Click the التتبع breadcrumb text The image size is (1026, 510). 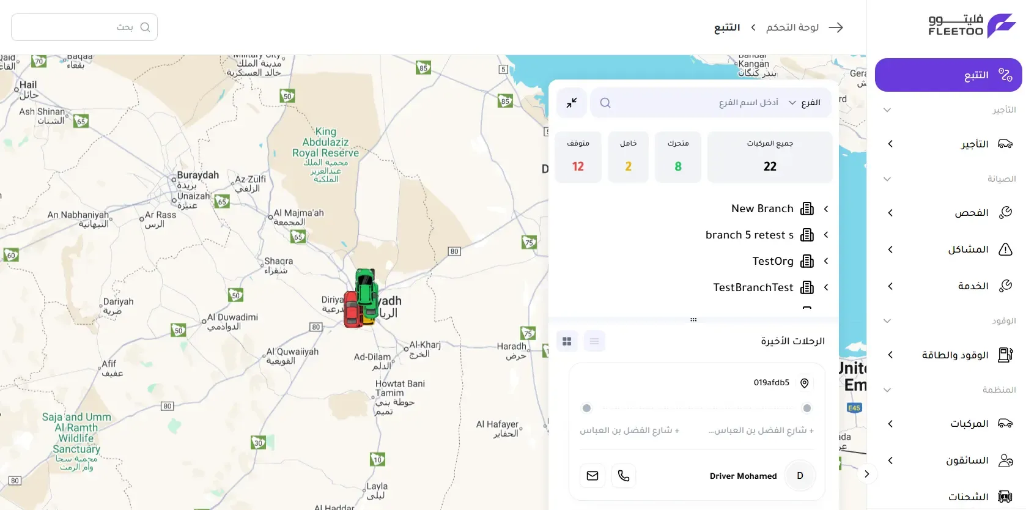pos(727,28)
